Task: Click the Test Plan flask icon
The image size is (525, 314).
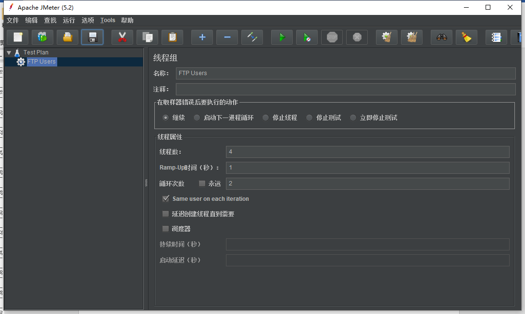Action: (17, 52)
